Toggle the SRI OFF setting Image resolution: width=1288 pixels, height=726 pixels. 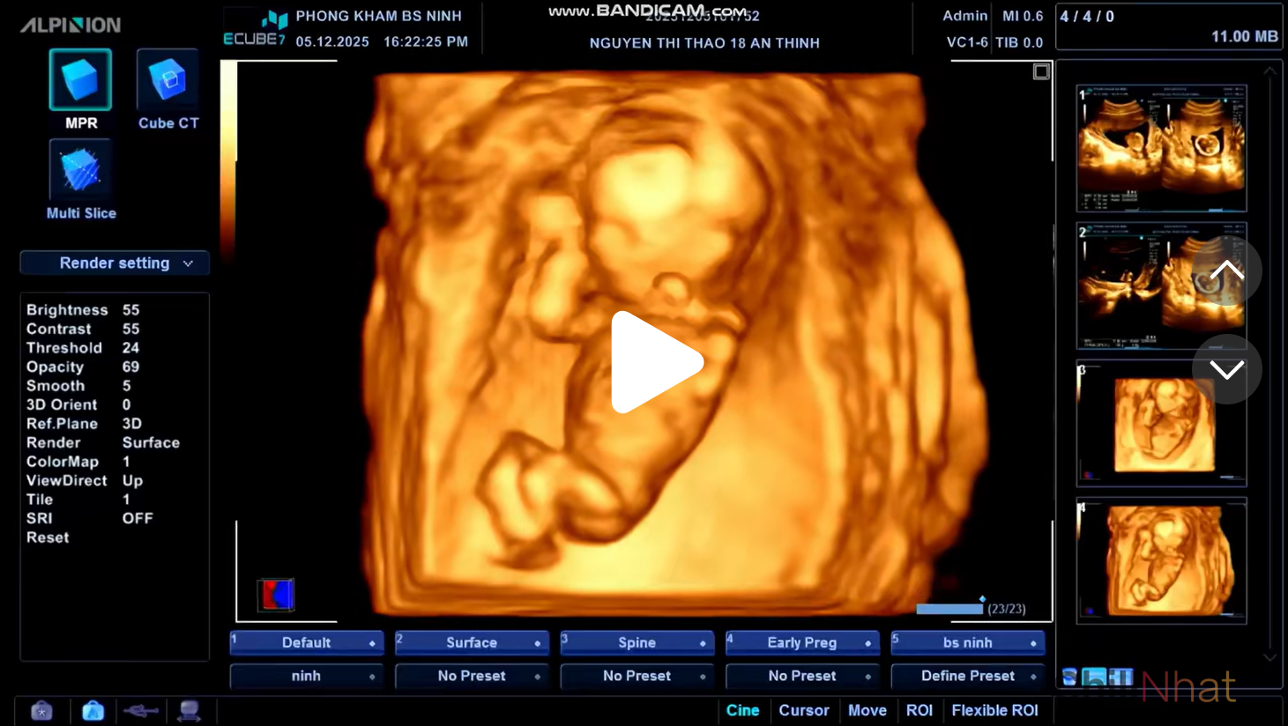coord(138,518)
